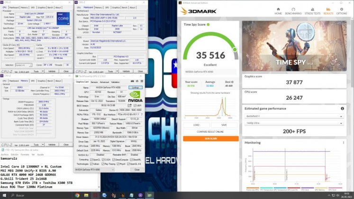Image resolution: width=354 pixels, height=199 pixels.
Task: Open the Bench tab in the CPU-Z CPU window
Action: [50, 8]
